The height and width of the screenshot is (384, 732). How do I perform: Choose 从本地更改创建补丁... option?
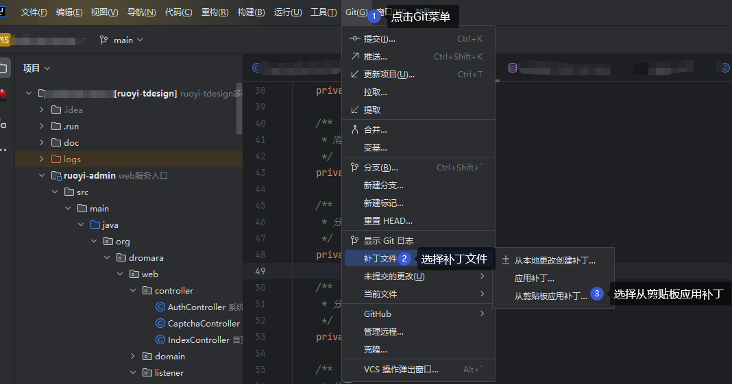[554, 261]
